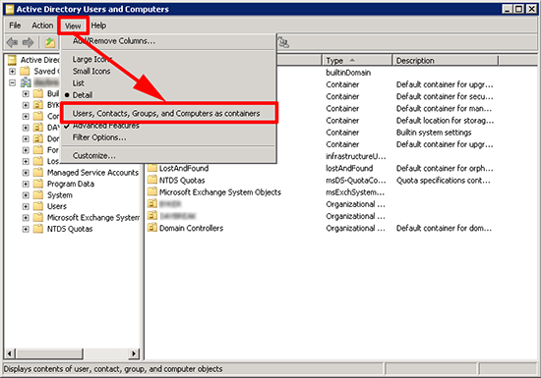Click the domain node icon in the tree
The width and height of the screenshot is (541, 378).
click(26, 82)
